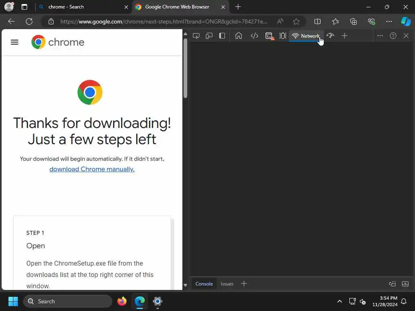Select the Google Chrome Web Browser tab

click(180, 7)
